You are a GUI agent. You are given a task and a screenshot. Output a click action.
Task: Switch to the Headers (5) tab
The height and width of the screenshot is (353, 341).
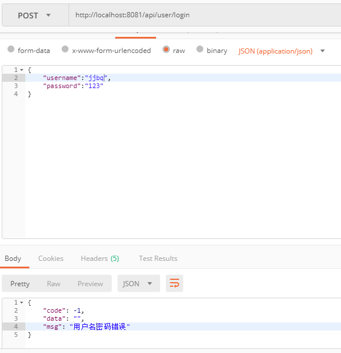point(100,259)
